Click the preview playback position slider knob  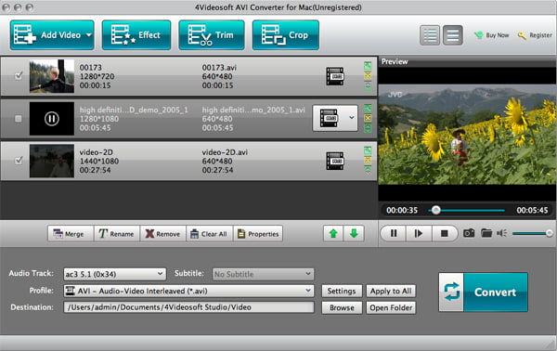436,210
